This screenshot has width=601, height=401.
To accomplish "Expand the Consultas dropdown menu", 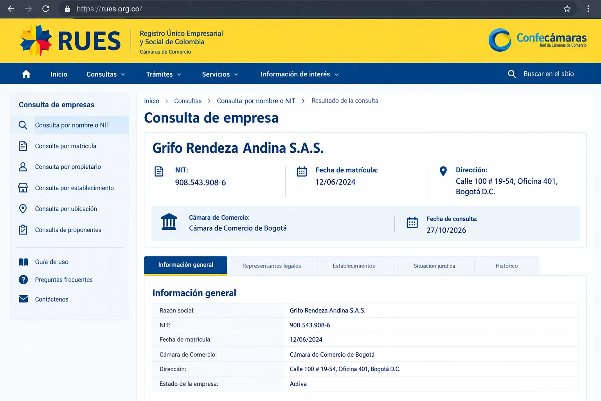I will (106, 74).
